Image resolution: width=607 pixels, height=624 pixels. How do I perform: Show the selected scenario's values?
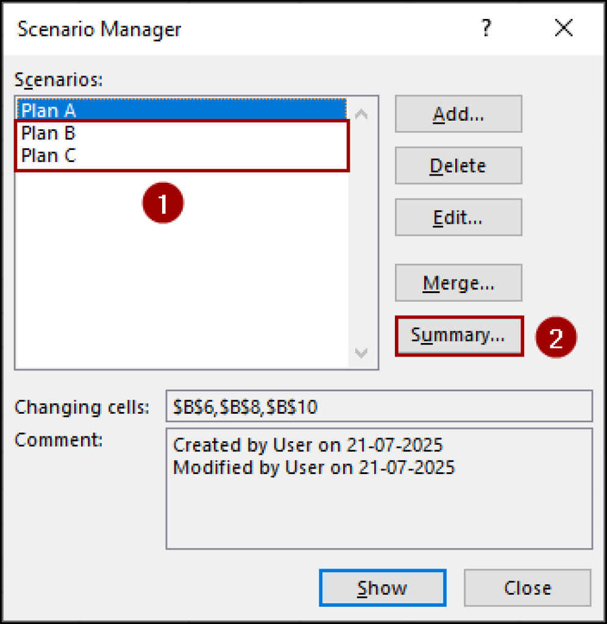(x=382, y=587)
